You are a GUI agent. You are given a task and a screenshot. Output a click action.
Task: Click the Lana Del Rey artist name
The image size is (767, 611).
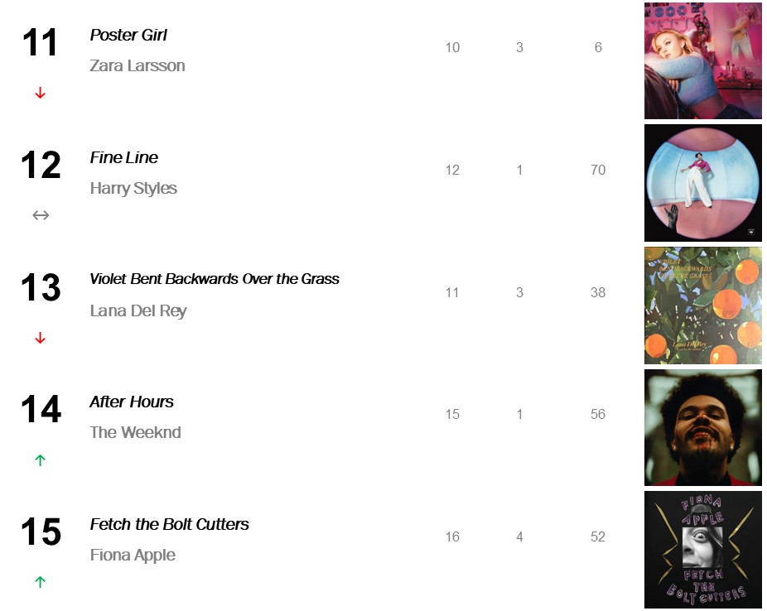pyautogui.click(x=138, y=310)
